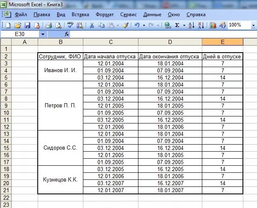Viewport: 257px width, 208px height.
Task: Select row 12 header
Action: 6,127
